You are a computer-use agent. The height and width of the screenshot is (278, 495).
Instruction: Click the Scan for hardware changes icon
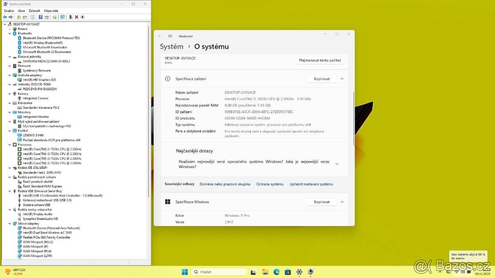point(63,17)
